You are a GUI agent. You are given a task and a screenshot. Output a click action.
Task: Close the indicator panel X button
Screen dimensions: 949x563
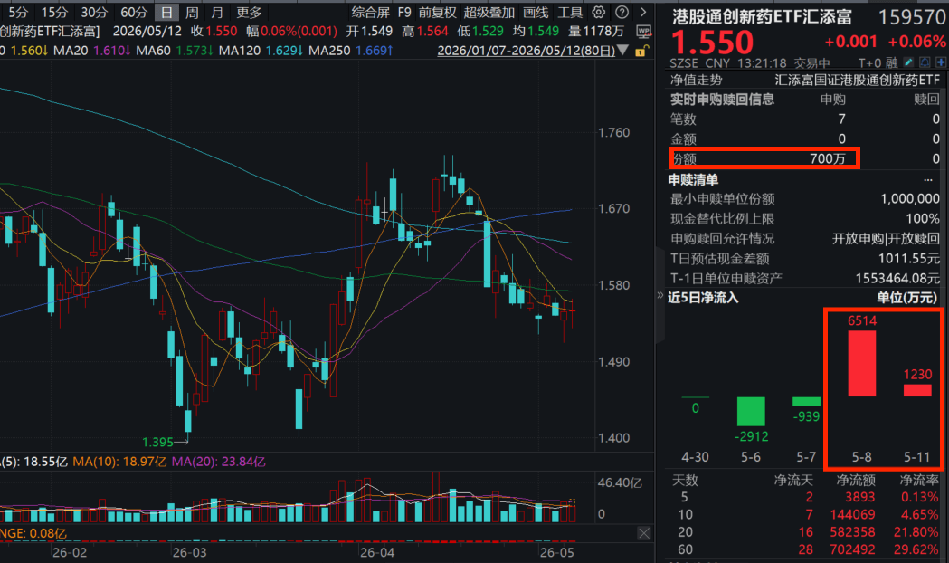coord(644,533)
